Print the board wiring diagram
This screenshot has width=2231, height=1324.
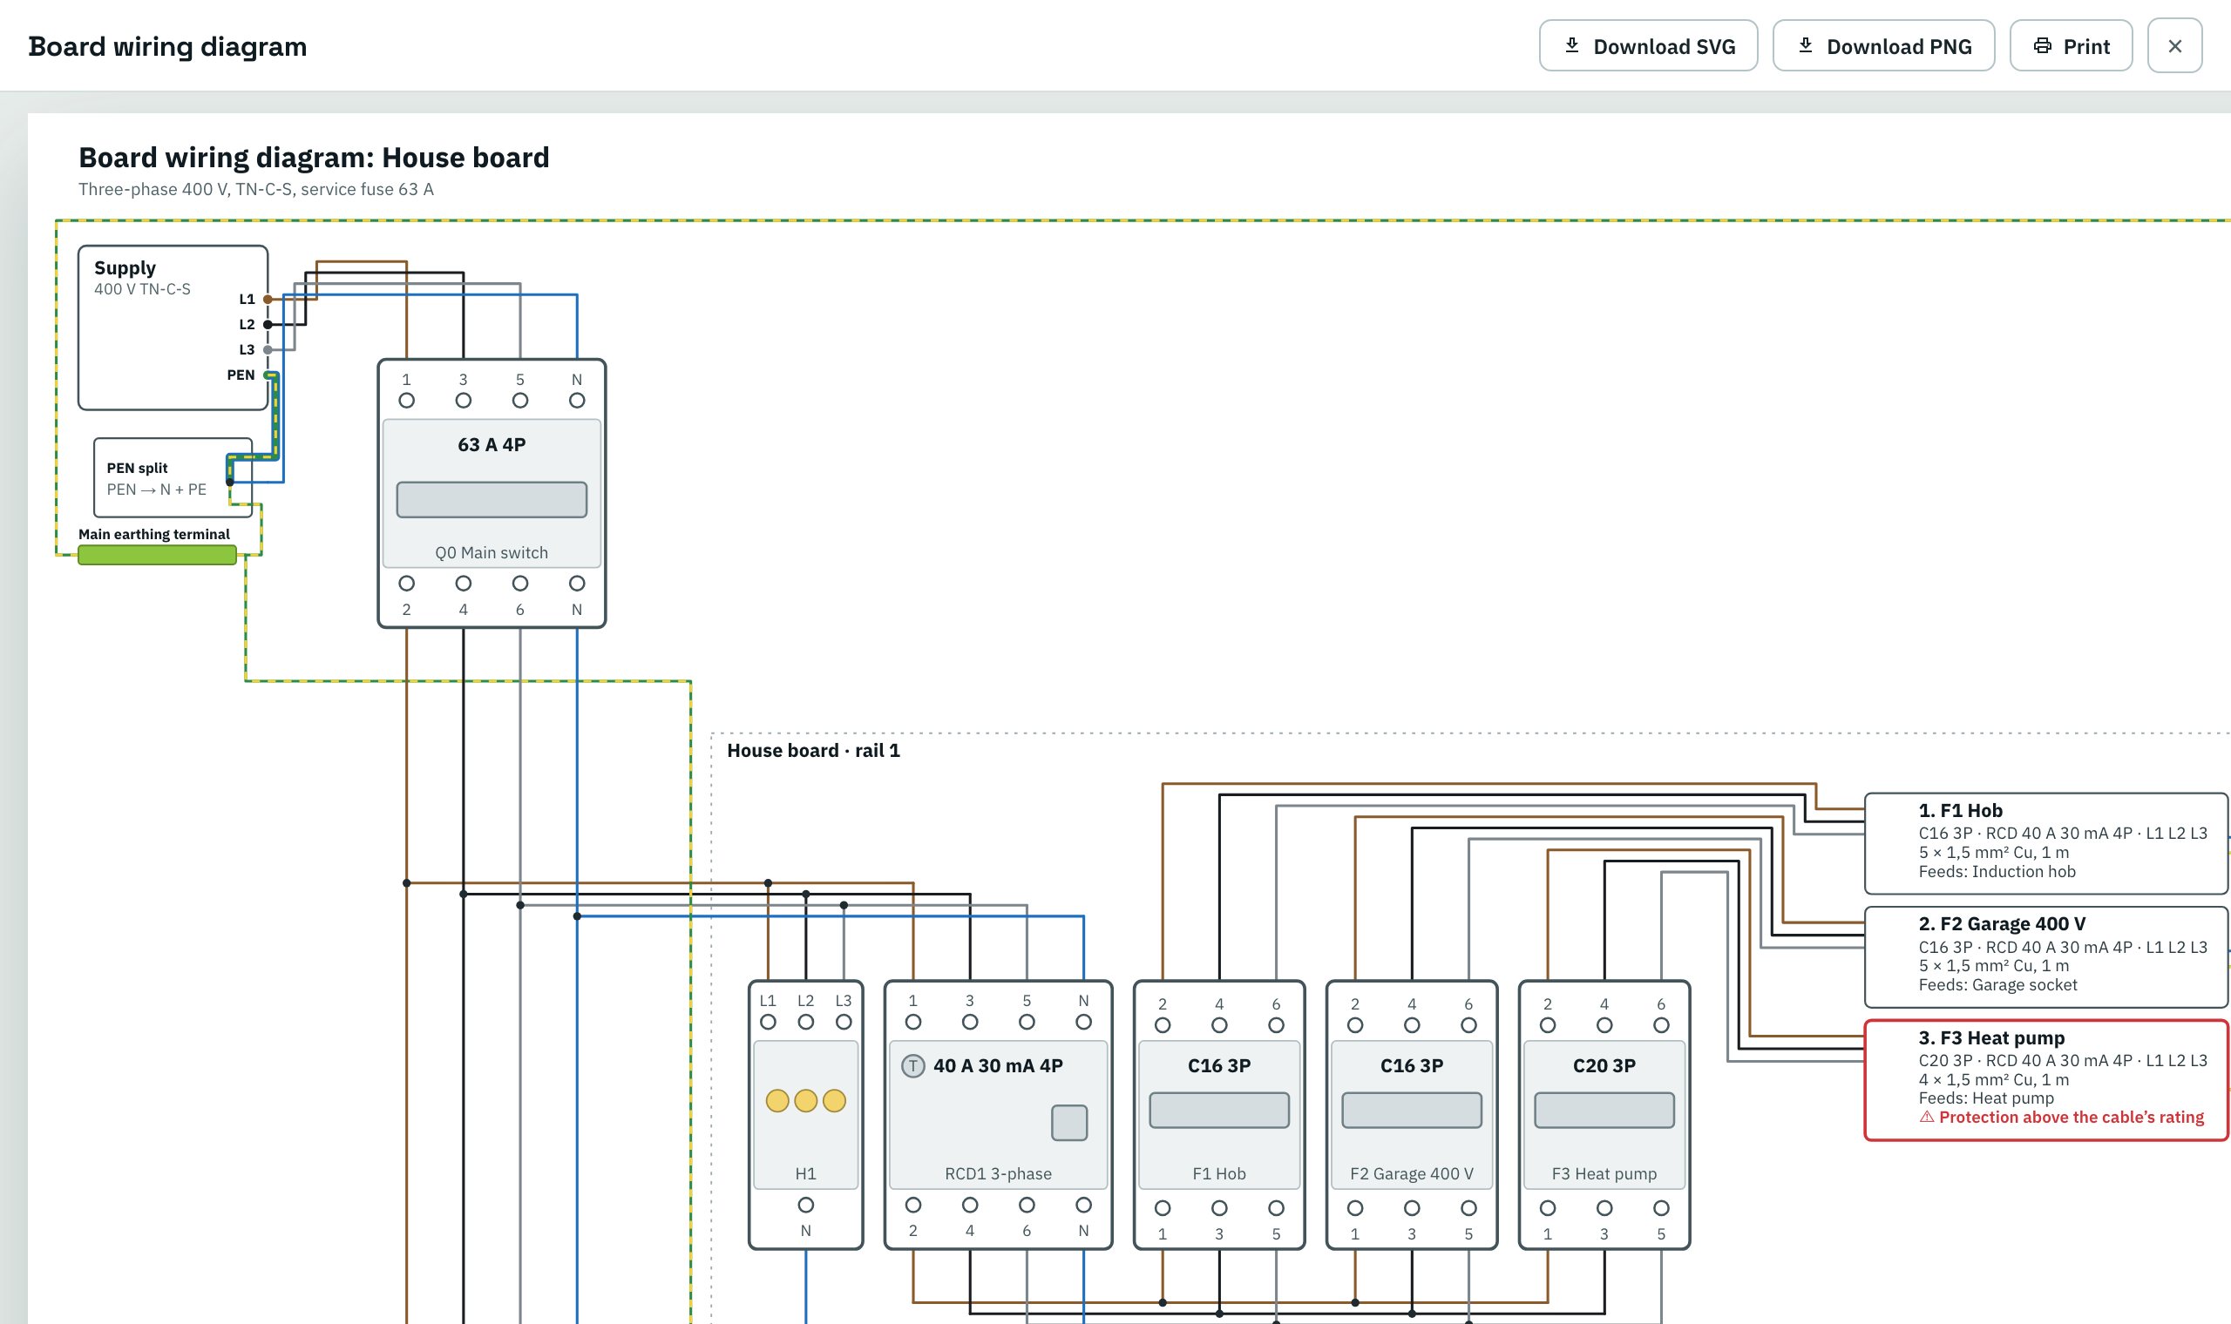tap(2071, 45)
